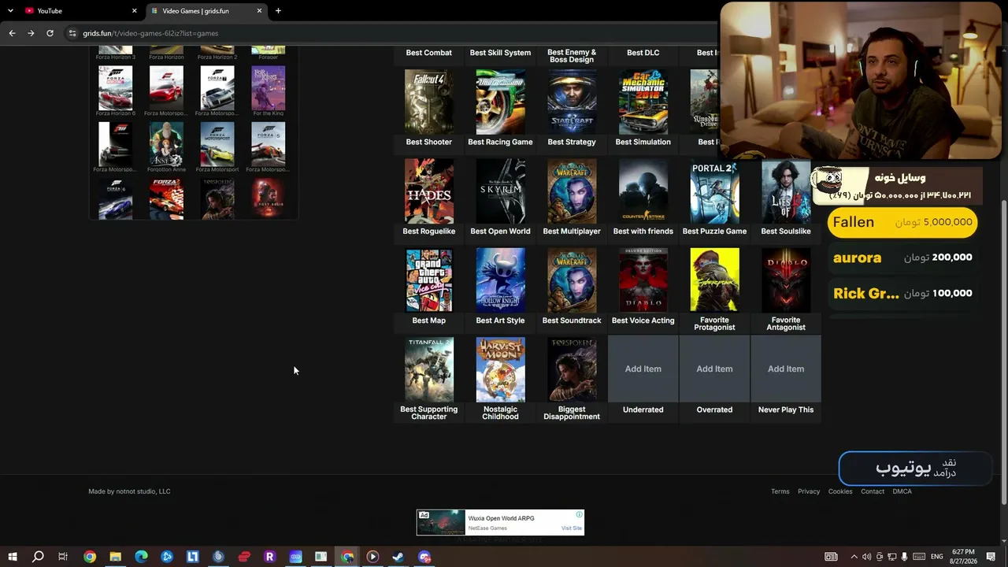Screen dimensions: 1008x567
Task: Pick Forgotton Anne from the game list
Action: 166,144
